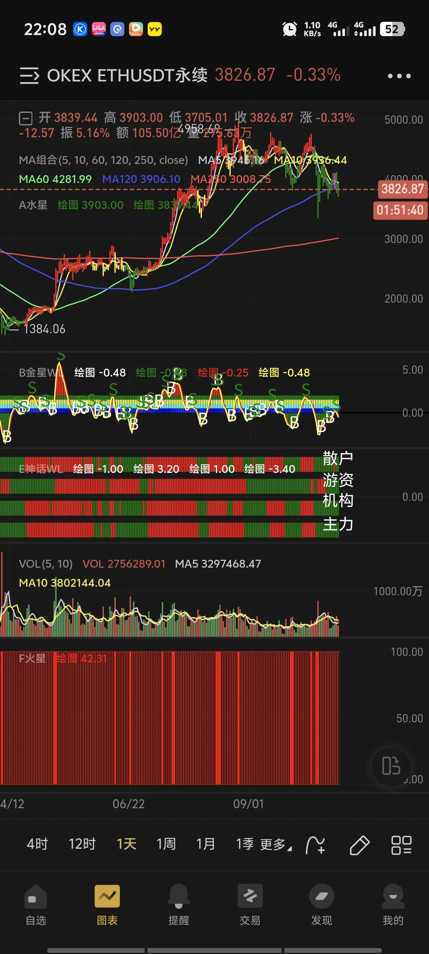Open the B金星WL indicator label
The height and width of the screenshot is (954, 429).
click(41, 372)
